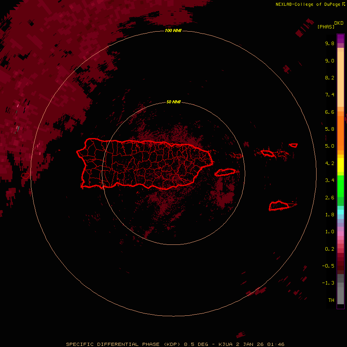Pick the yellow swatch beside 4.2
This screenshot has width=347, height=347.
[x=340, y=165]
